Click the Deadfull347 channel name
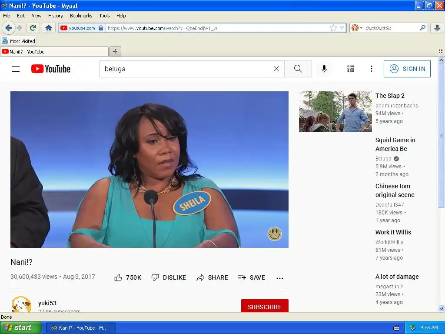The height and width of the screenshot is (334, 445). pos(390,204)
